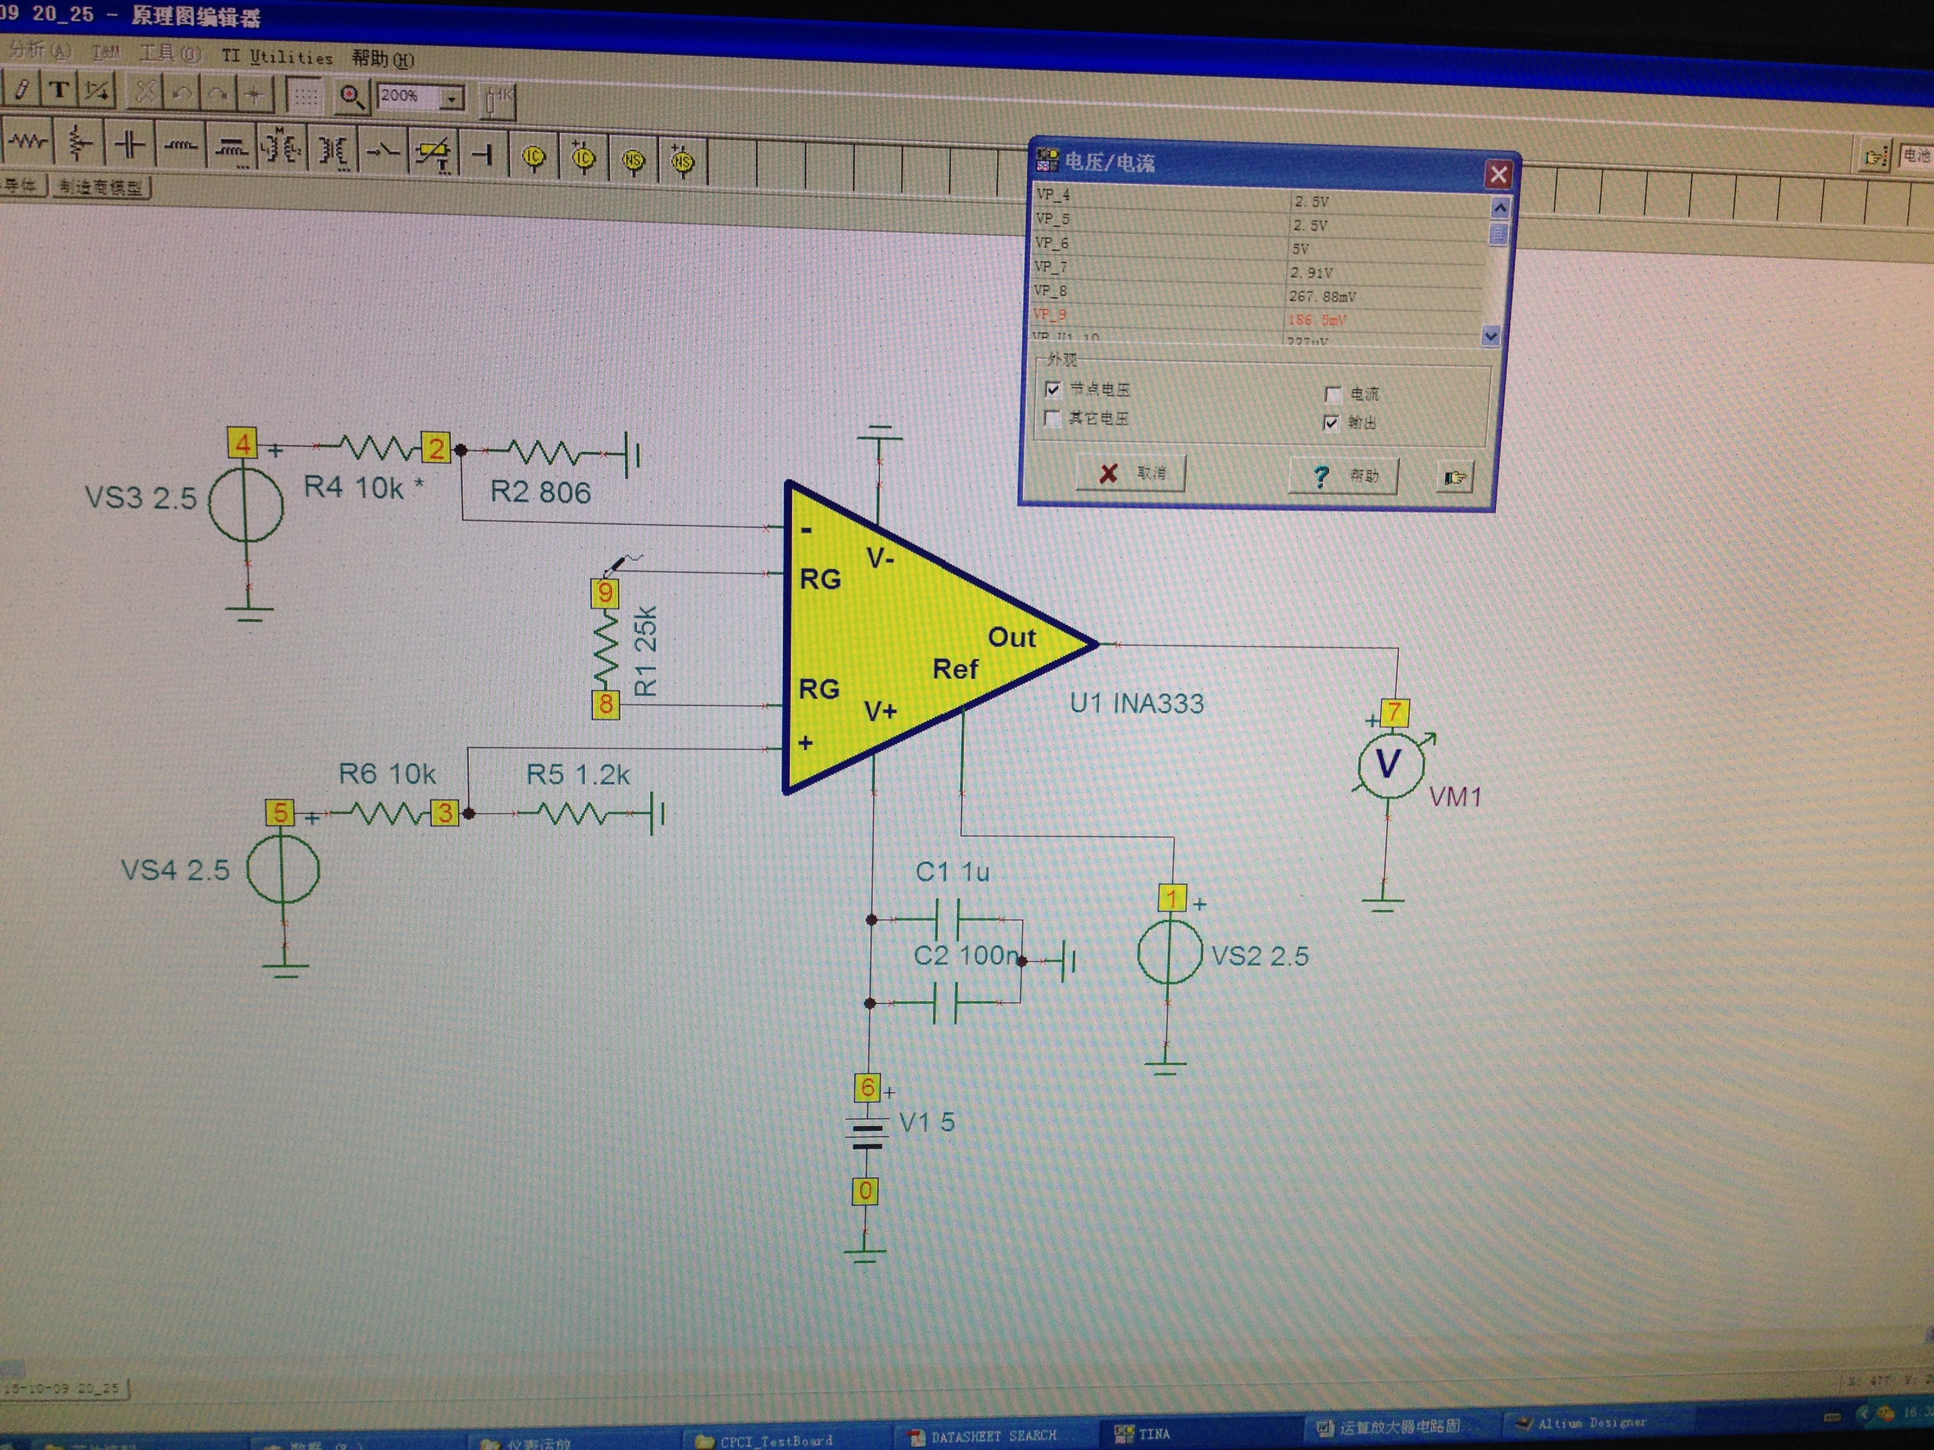Select the ground symbol component
Image resolution: width=1934 pixels, height=1450 pixels.
pos(483,156)
